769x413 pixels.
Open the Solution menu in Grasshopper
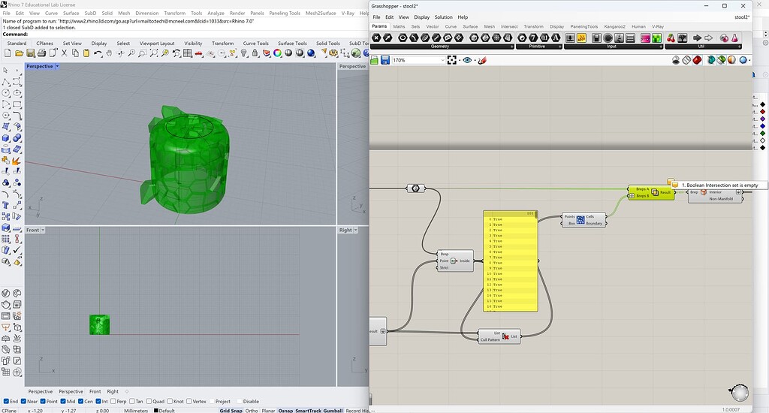point(443,17)
